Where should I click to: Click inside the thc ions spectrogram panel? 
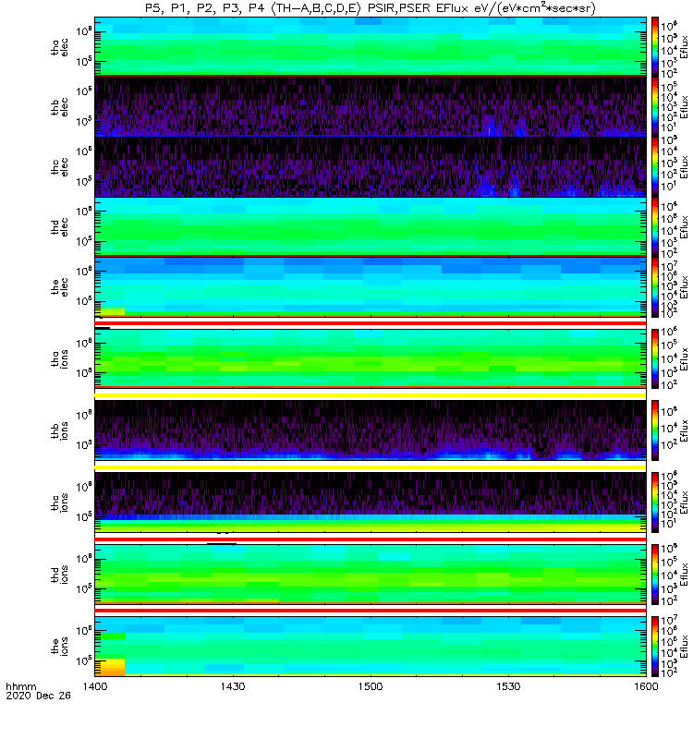point(371,502)
